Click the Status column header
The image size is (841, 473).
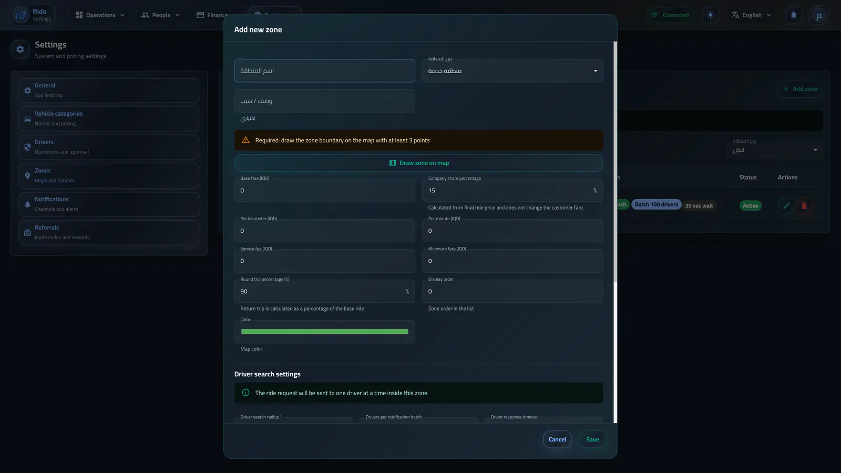coord(748,177)
